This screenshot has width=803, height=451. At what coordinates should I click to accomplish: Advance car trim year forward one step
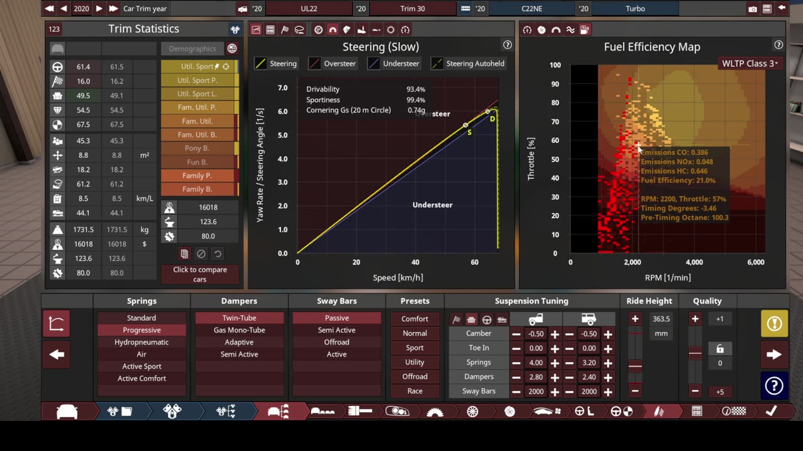tap(98, 9)
